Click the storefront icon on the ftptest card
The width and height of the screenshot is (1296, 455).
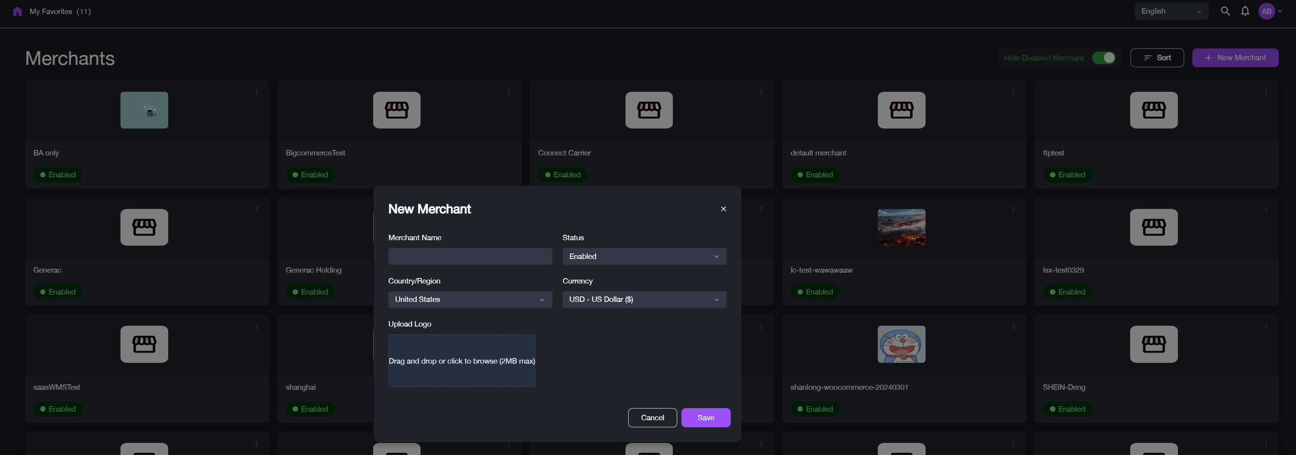[1153, 110]
